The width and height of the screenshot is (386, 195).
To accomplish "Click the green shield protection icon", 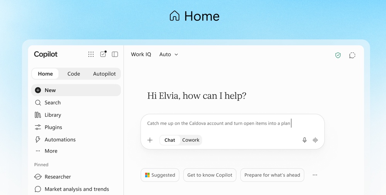I will point(338,55).
